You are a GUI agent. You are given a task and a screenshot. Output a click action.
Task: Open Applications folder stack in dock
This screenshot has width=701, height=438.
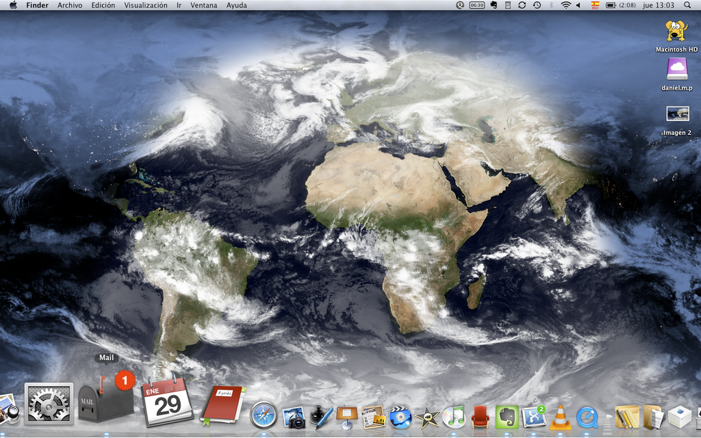627,417
